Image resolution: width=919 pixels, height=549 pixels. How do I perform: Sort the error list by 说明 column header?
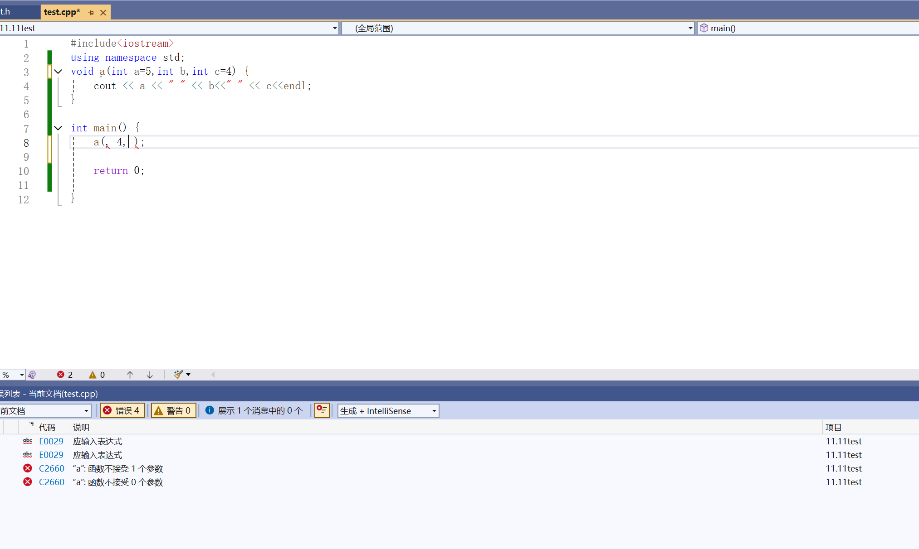point(81,427)
